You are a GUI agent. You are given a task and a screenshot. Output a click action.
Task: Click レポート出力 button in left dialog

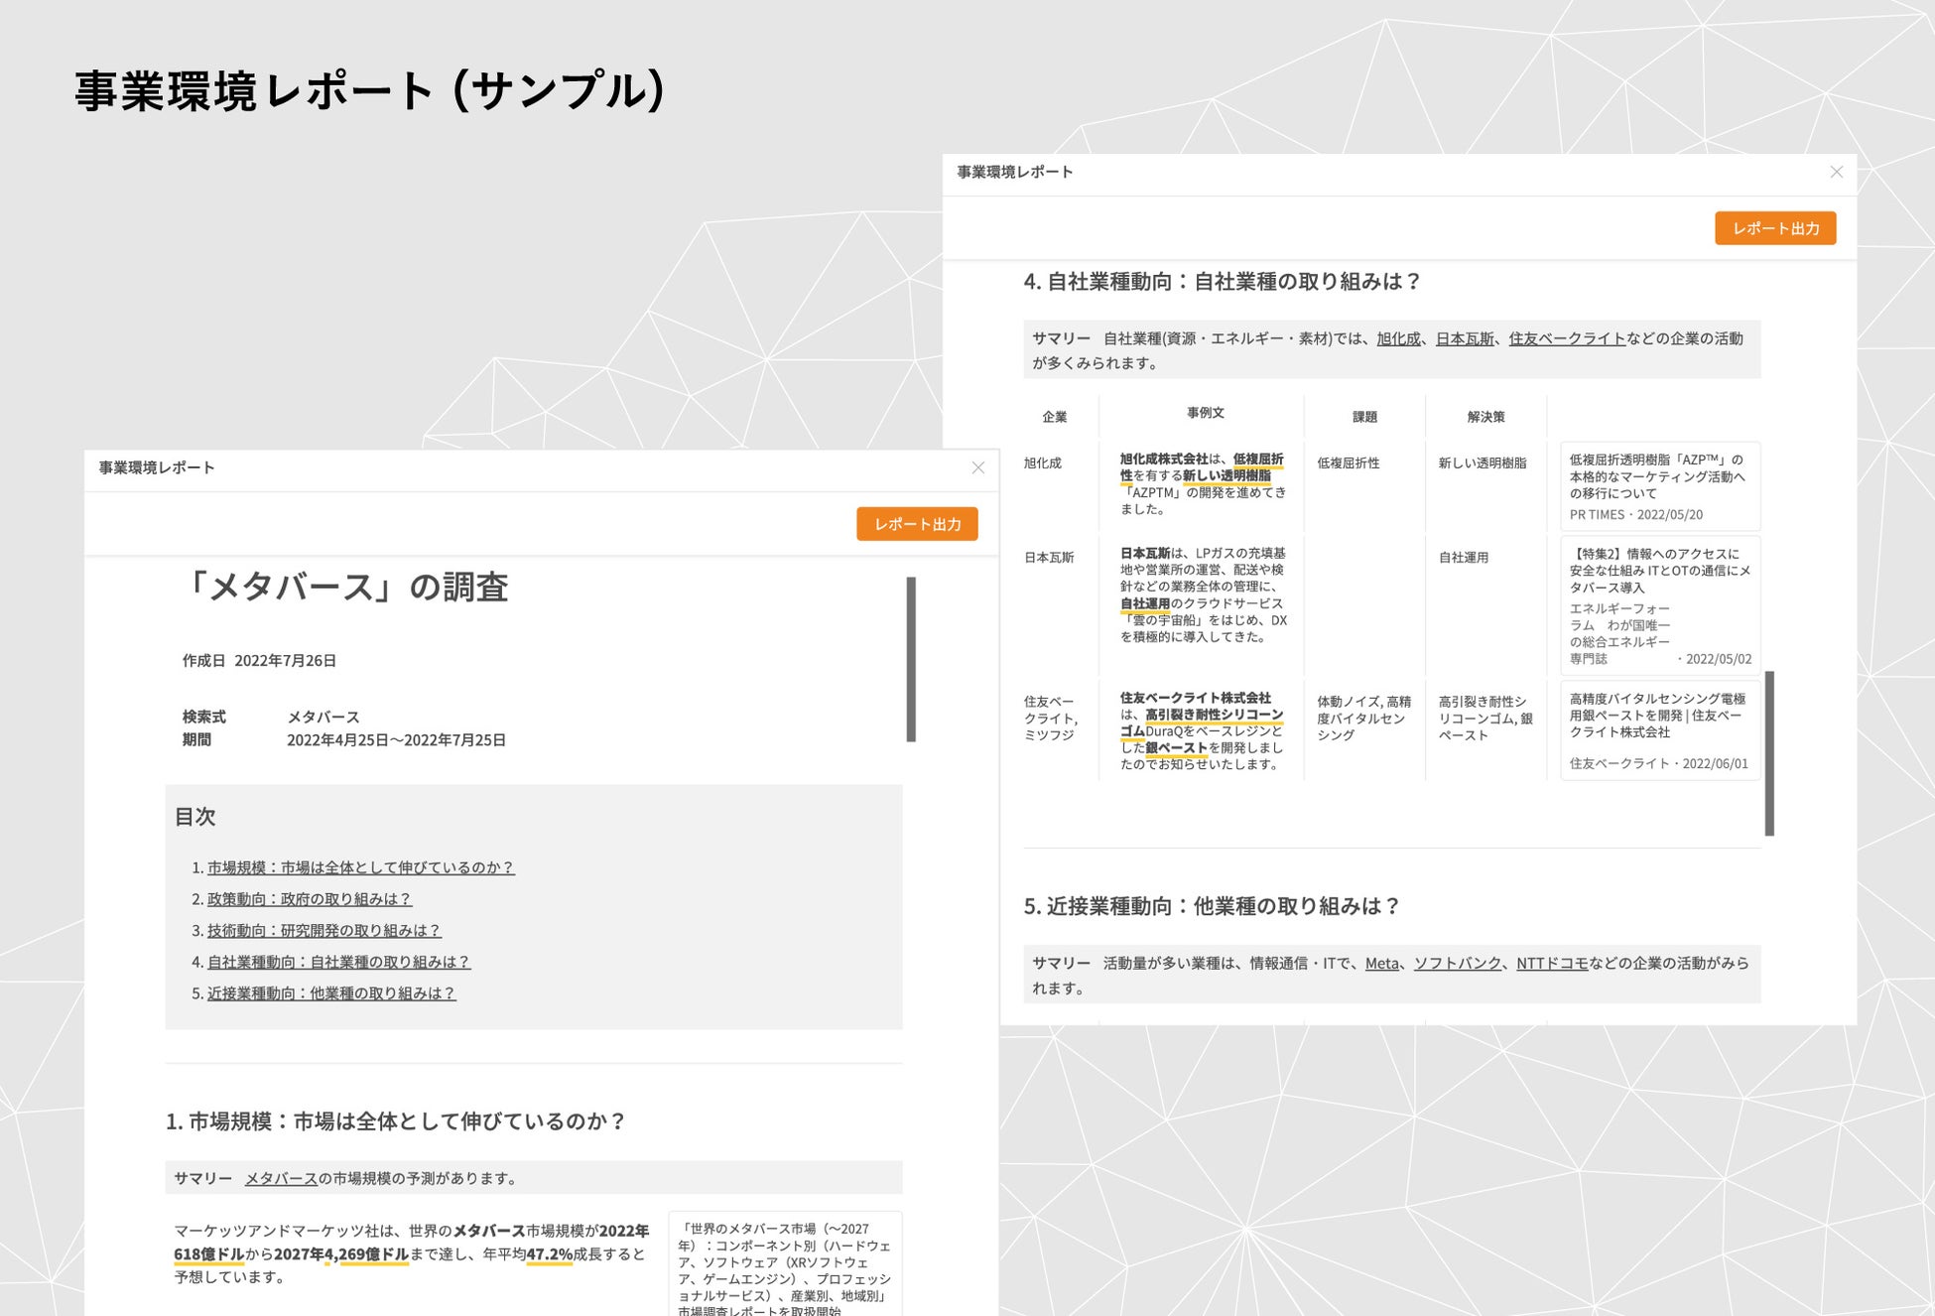[x=917, y=524]
